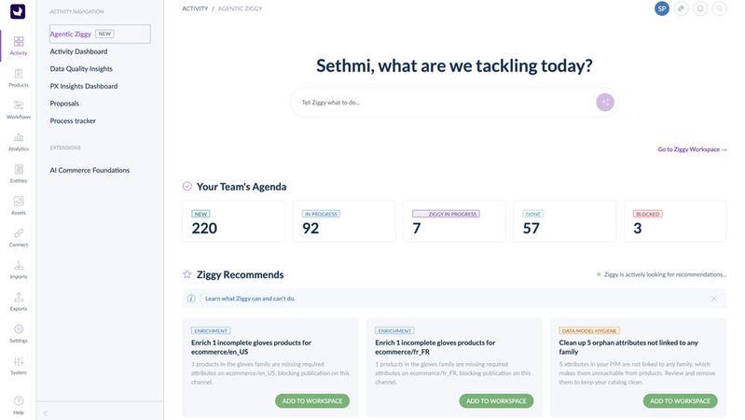Click the SP user avatar
745x420 pixels.
(x=662, y=8)
